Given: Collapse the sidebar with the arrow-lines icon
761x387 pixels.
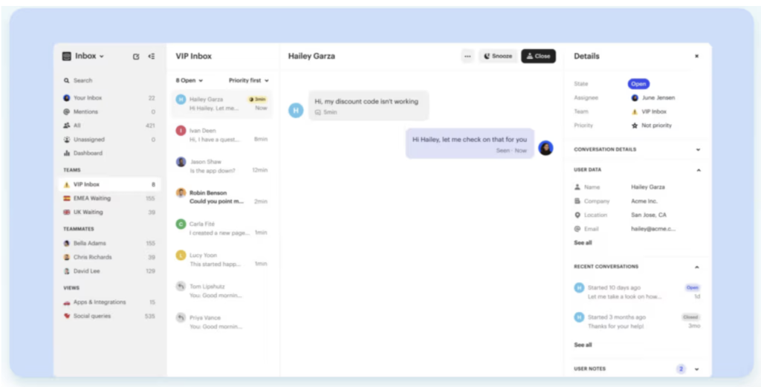Looking at the screenshot, I should click(x=152, y=56).
